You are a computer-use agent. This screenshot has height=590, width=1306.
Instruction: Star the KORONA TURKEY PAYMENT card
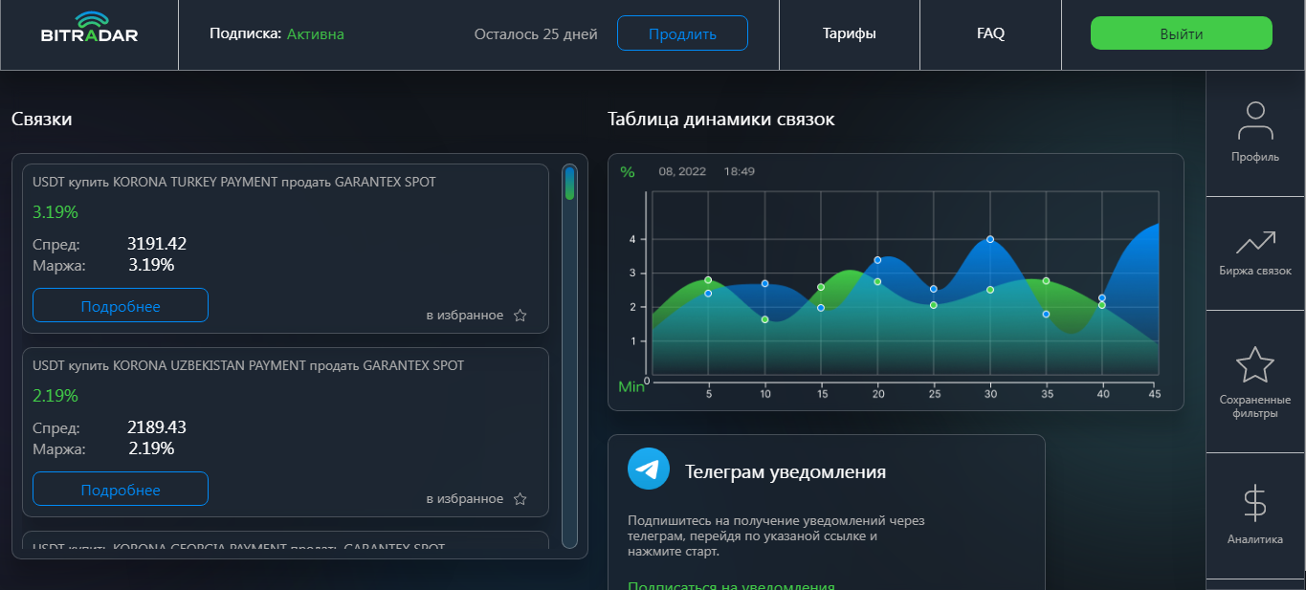pyautogui.click(x=520, y=316)
